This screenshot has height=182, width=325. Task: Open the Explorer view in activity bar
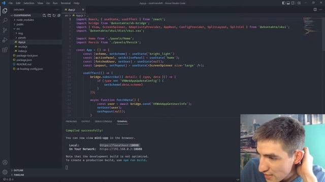[5, 11]
